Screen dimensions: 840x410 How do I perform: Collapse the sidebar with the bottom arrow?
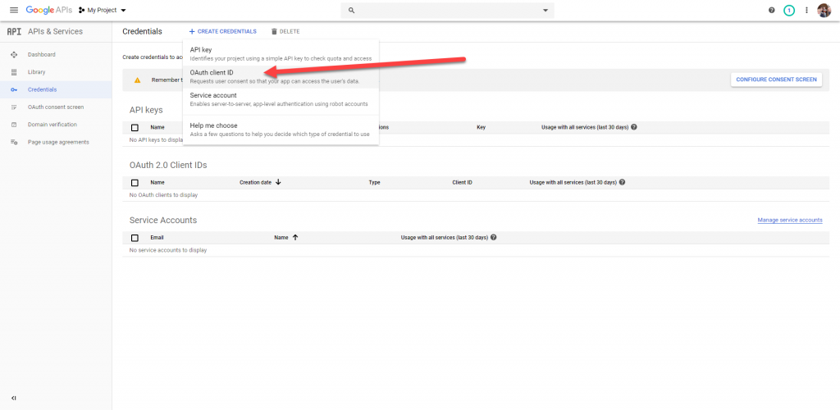coord(14,398)
